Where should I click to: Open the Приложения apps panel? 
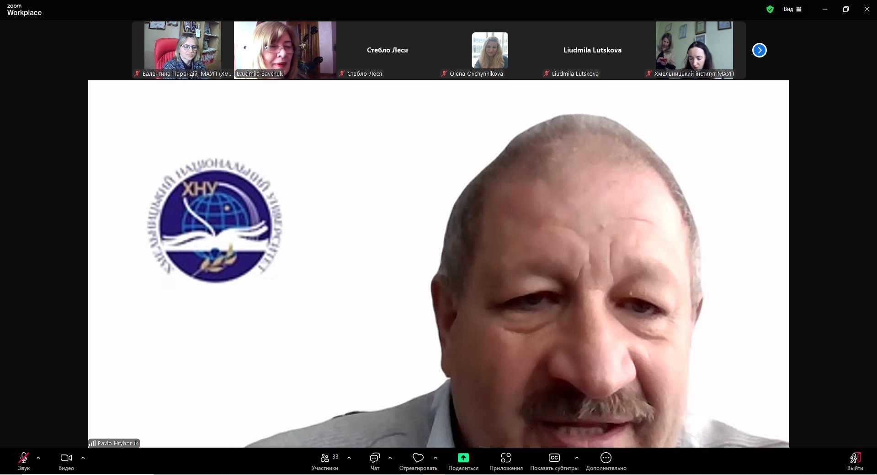pos(506,461)
